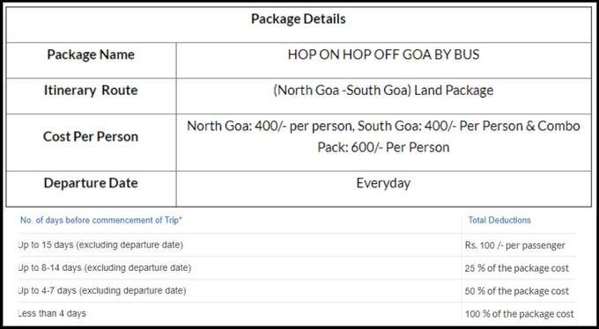The width and height of the screenshot is (599, 329).
Task: Click the 100 % of the package cost value
Action: pyautogui.click(x=520, y=314)
